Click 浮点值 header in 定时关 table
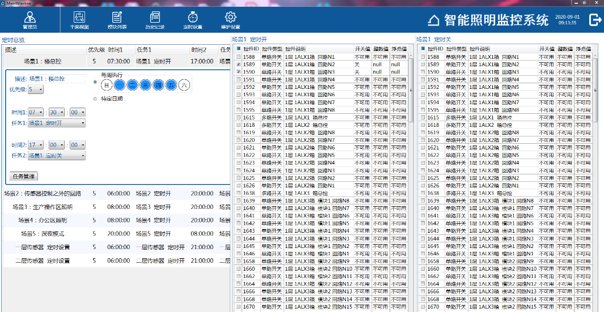The image size is (604, 312). [584, 49]
